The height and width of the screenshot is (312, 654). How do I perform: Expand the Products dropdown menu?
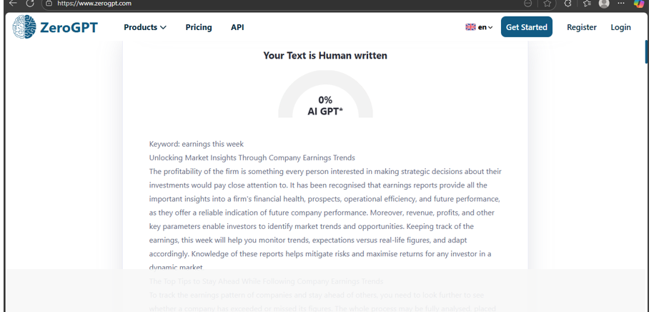[144, 27]
